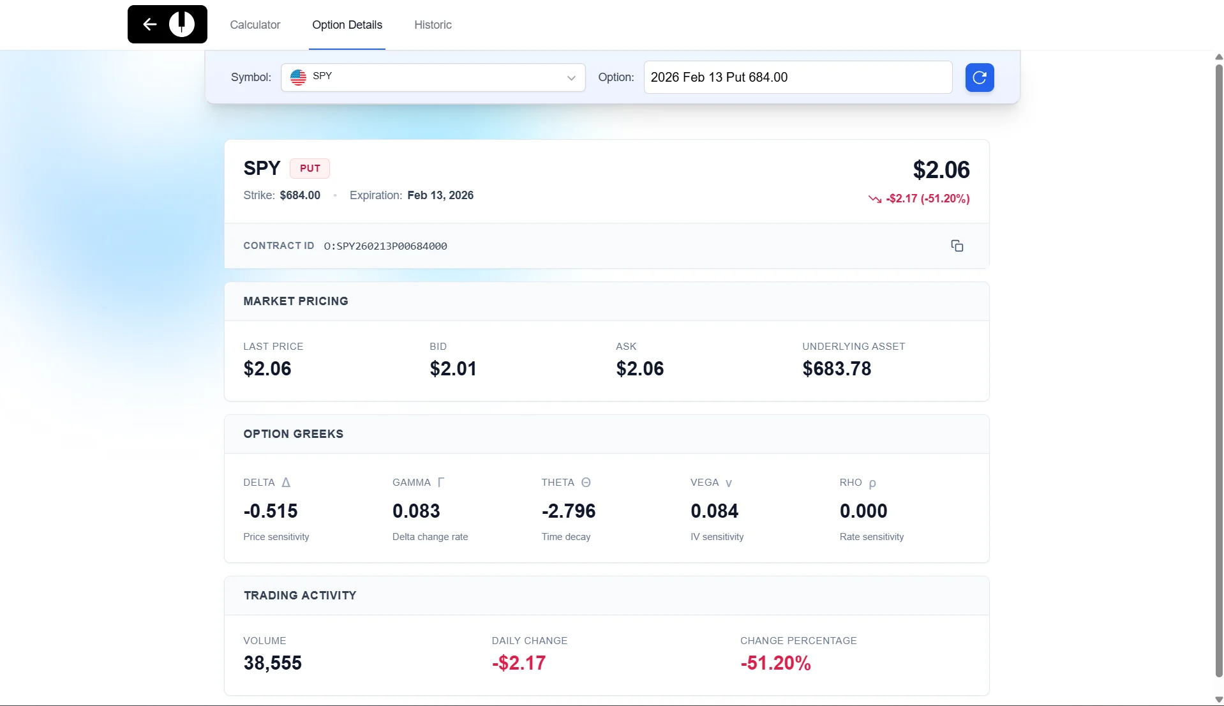The height and width of the screenshot is (706, 1224).
Task: Click the 'Delta change rate' caption
Action: point(430,537)
